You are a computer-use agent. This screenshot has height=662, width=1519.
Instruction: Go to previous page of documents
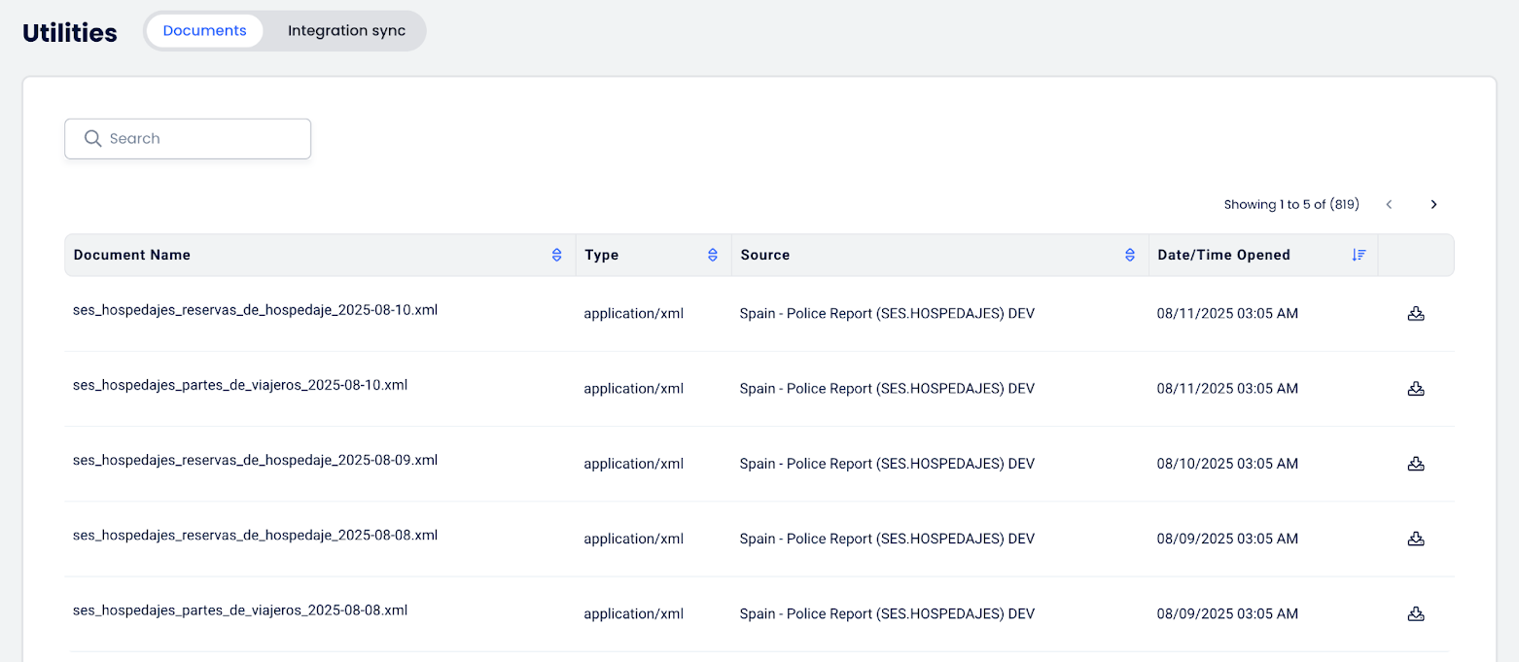(1389, 204)
